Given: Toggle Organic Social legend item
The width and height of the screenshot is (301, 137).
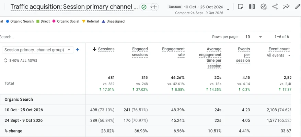Looking at the screenshot, I should pos(66,21).
